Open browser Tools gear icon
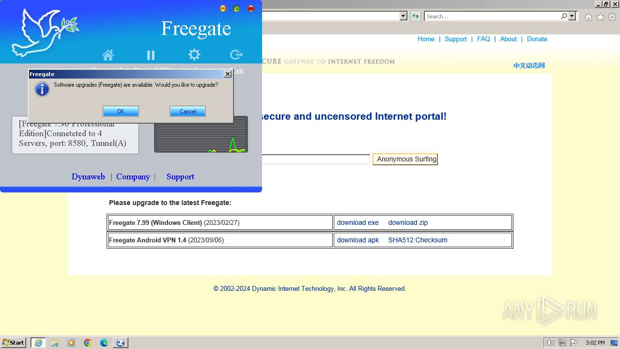 pyautogui.click(x=612, y=17)
